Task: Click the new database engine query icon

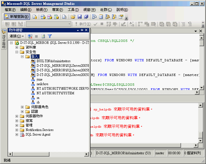Action: (35, 17)
